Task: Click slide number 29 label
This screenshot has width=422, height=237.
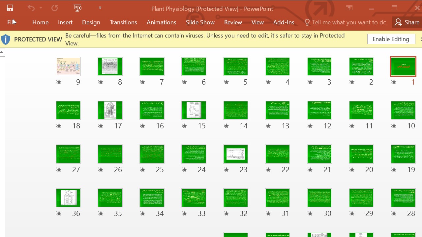Action: 369,213
